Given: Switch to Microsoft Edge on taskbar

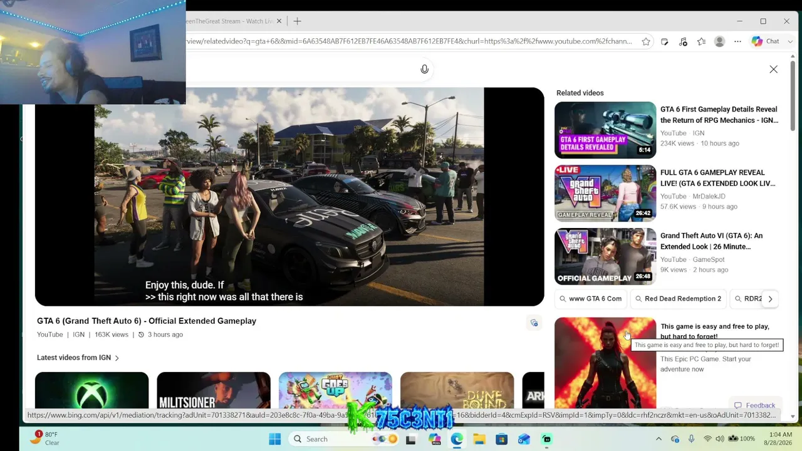Looking at the screenshot, I should [457, 439].
